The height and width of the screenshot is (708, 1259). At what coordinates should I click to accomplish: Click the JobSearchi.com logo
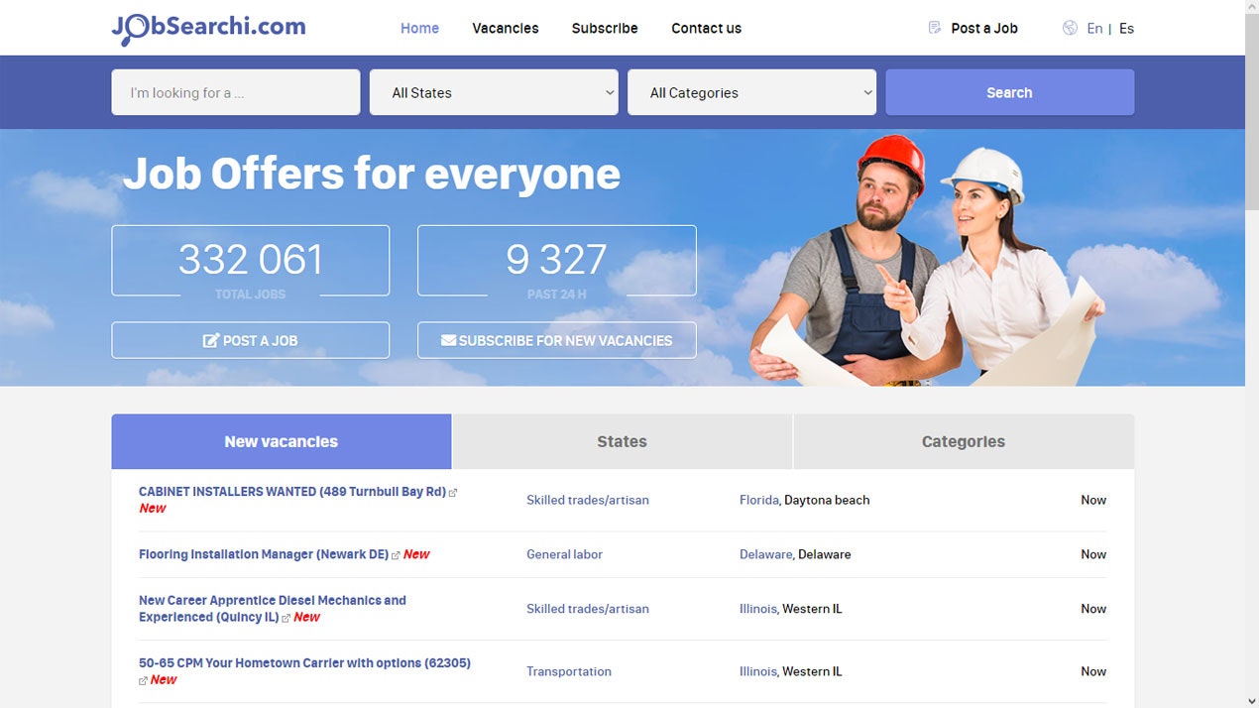coord(208,28)
